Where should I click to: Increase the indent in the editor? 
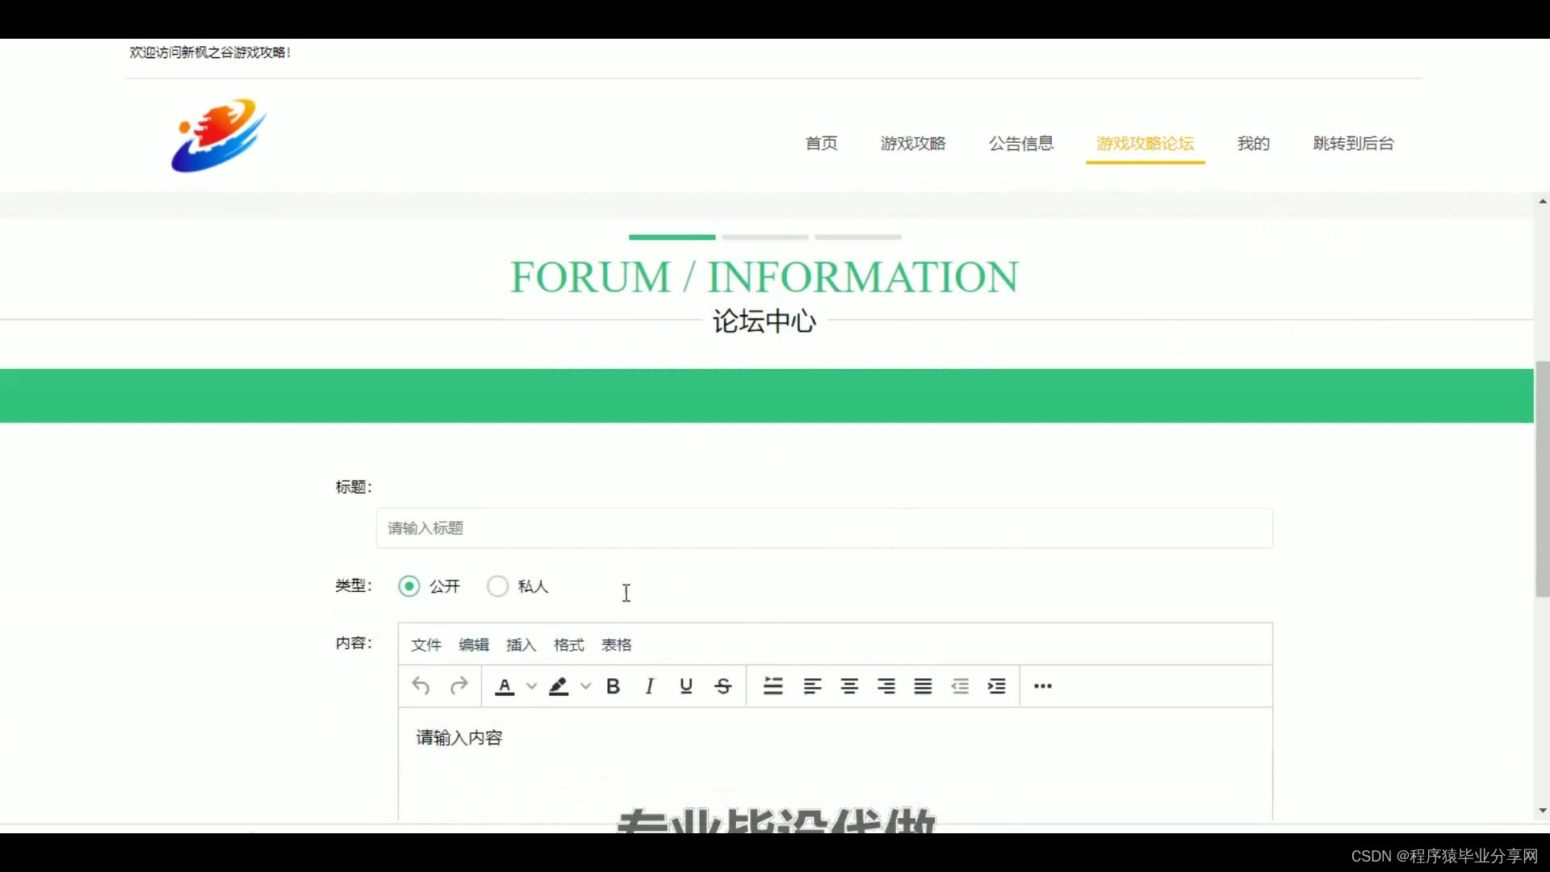997,686
